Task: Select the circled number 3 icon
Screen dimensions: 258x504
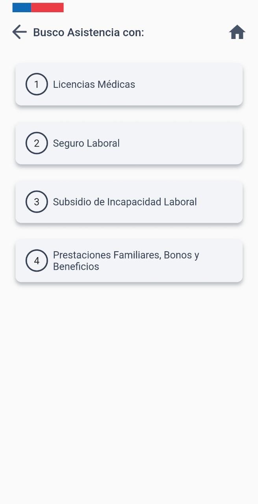Action: [37, 202]
